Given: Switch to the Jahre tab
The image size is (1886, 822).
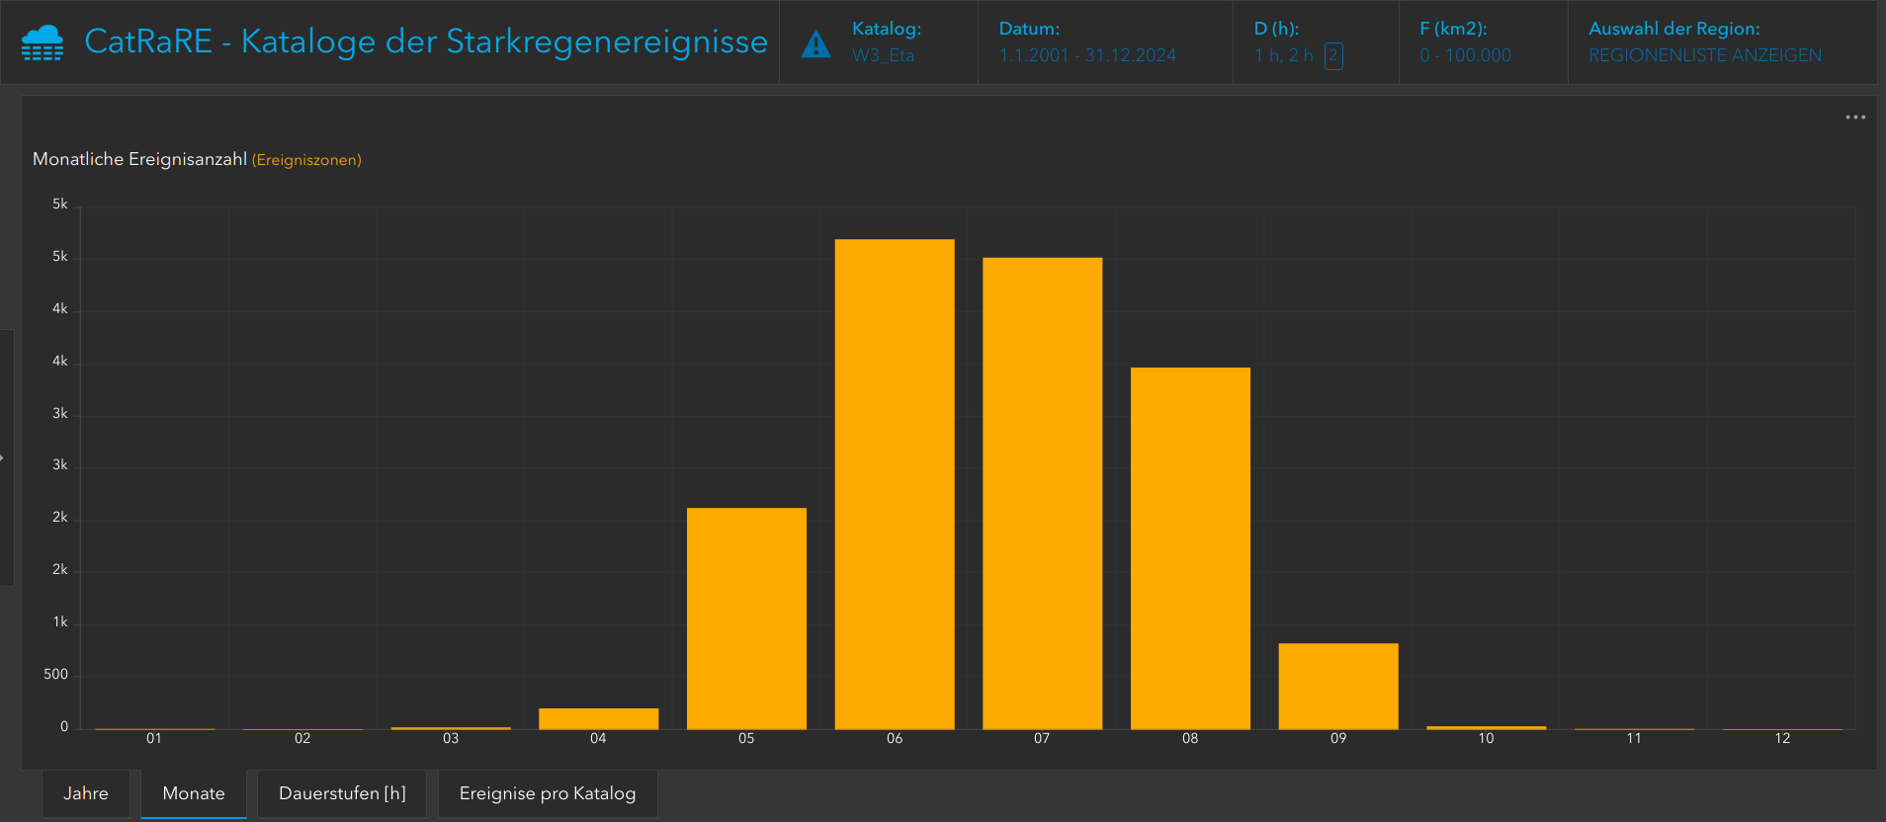Looking at the screenshot, I should pyautogui.click(x=86, y=793).
